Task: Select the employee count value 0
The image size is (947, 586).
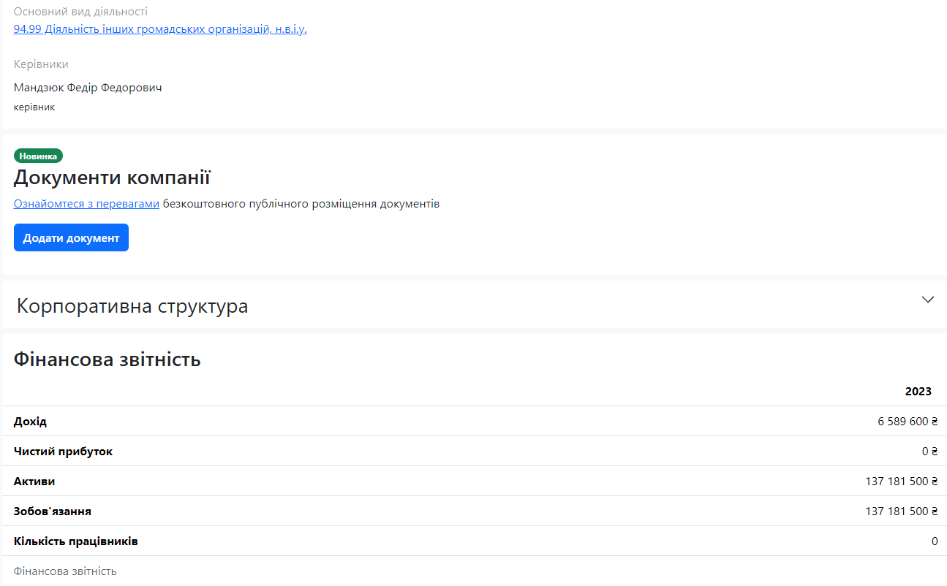Action: point(935,541)
